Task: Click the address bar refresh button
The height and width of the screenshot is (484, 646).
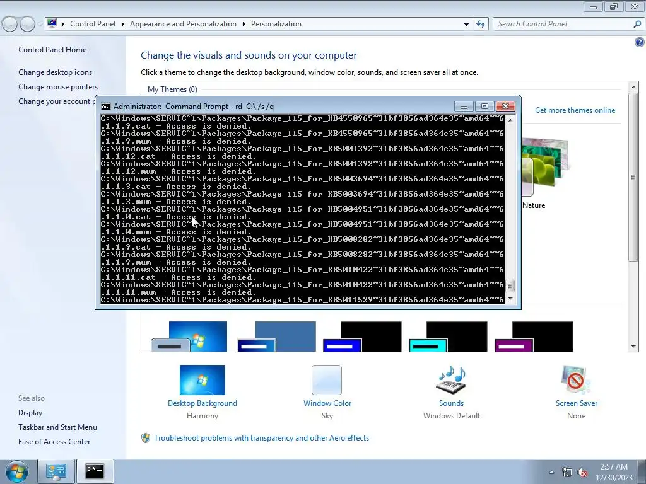Action: 481,24
